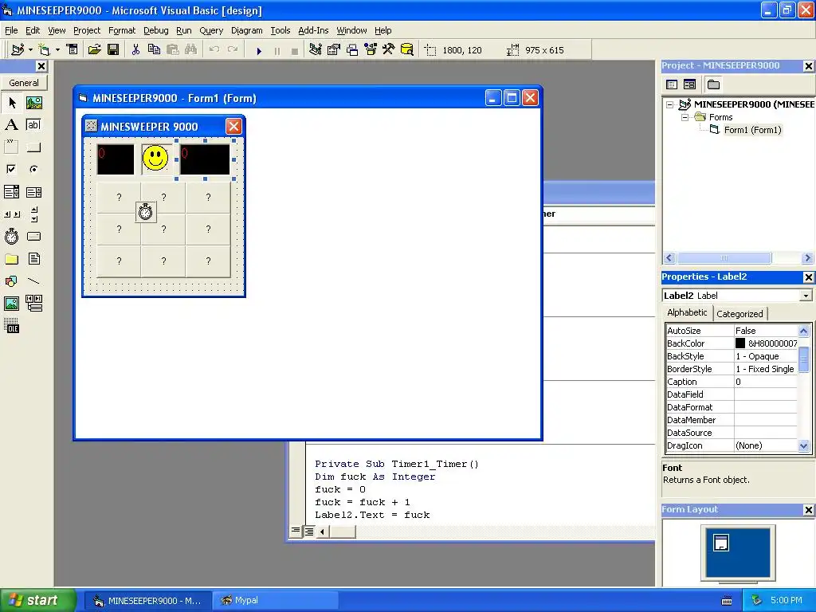Select the Frame control tool
The width and height of the screenshot is (816, 612).
pos(11,147)
